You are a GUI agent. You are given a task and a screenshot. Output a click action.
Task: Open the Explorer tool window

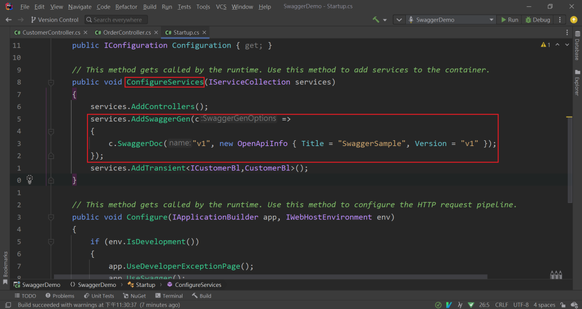577,82
